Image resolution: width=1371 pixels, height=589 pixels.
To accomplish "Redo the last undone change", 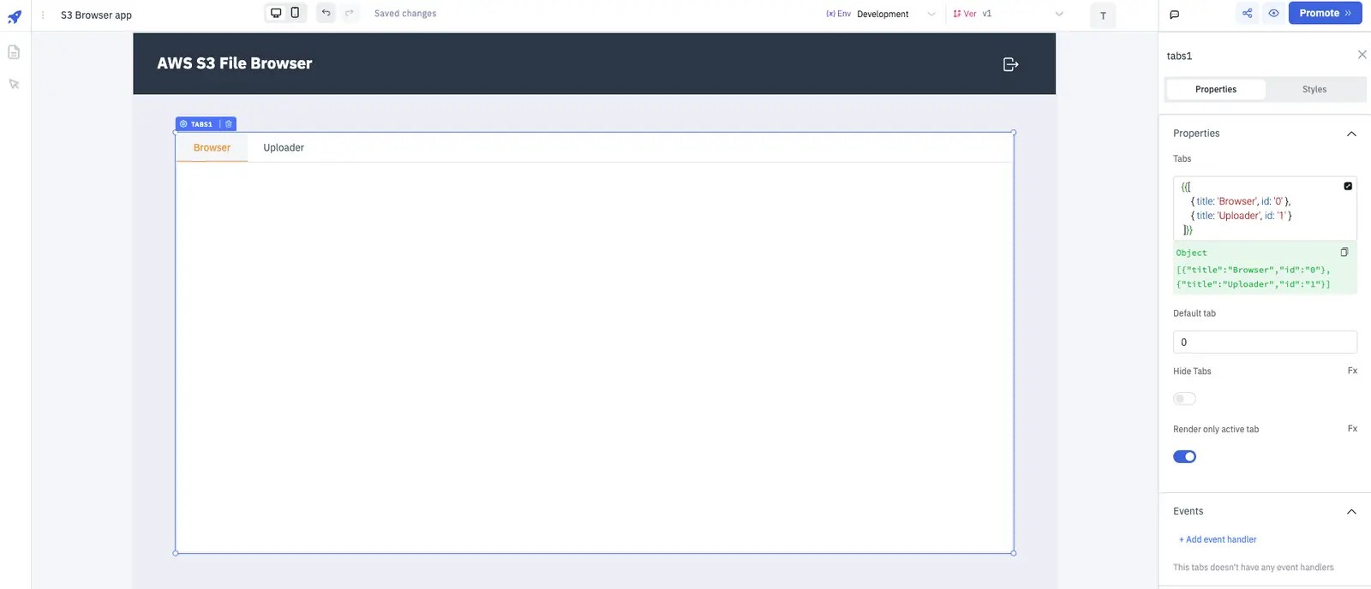I will 349,13.
